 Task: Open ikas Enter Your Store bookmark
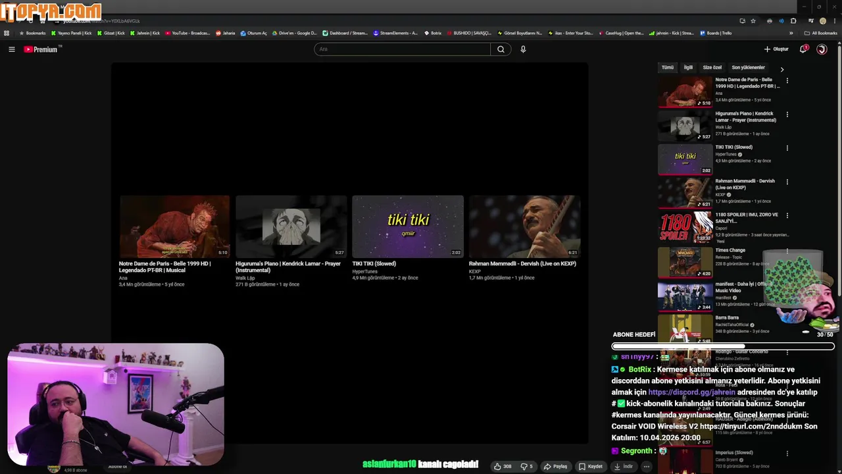(x=570, y=33)
